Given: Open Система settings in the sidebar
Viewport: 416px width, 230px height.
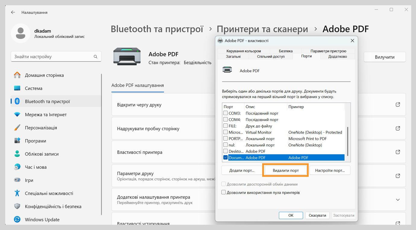Looking at the screenshot, I should click(34, 88).
